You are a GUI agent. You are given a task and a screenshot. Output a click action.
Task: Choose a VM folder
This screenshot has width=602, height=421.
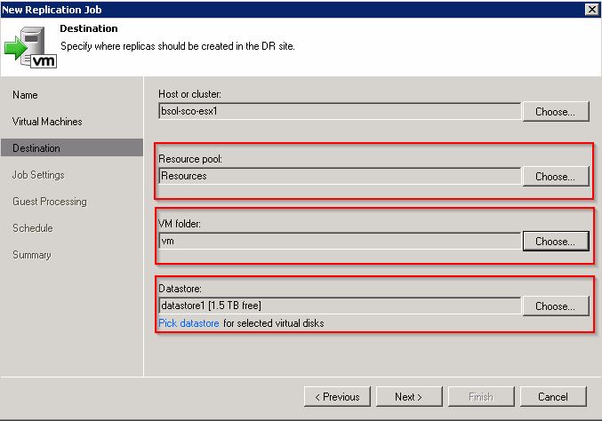(555, 242)
